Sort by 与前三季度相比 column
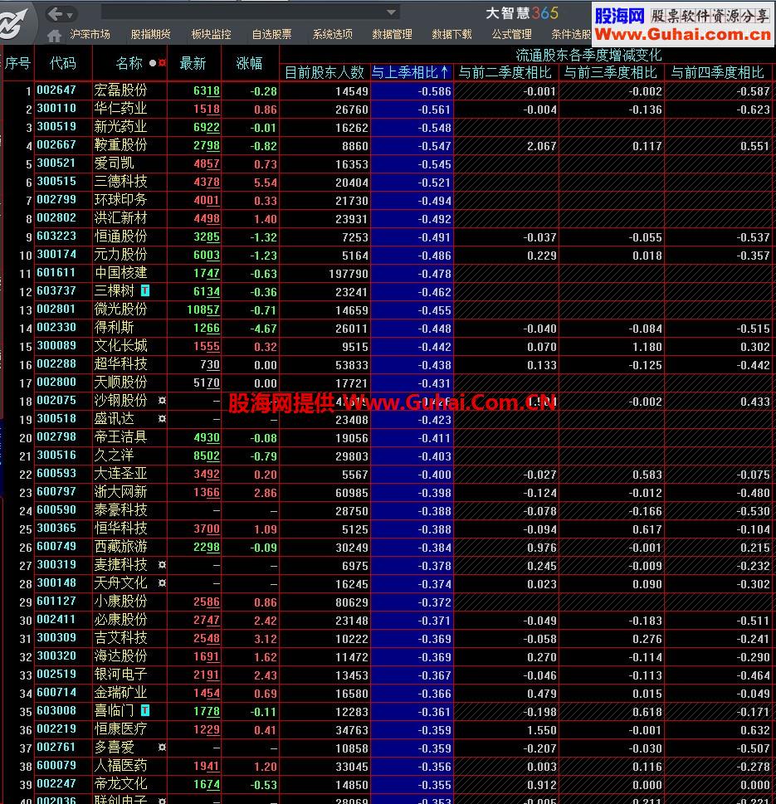Screen dimensions: 776x804 610,72
